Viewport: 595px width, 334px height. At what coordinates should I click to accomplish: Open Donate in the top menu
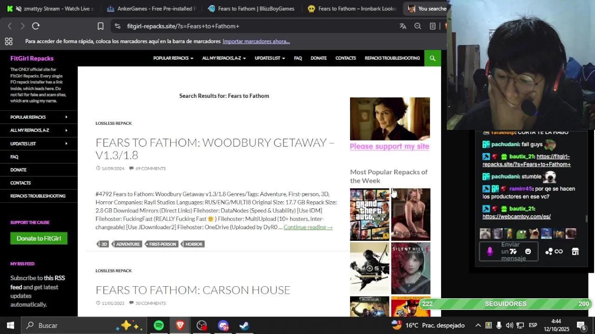pos(318,58)
